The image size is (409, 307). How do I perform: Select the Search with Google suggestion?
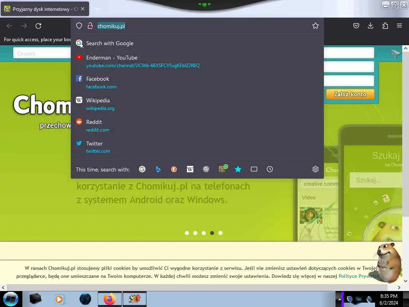[197, 43]
